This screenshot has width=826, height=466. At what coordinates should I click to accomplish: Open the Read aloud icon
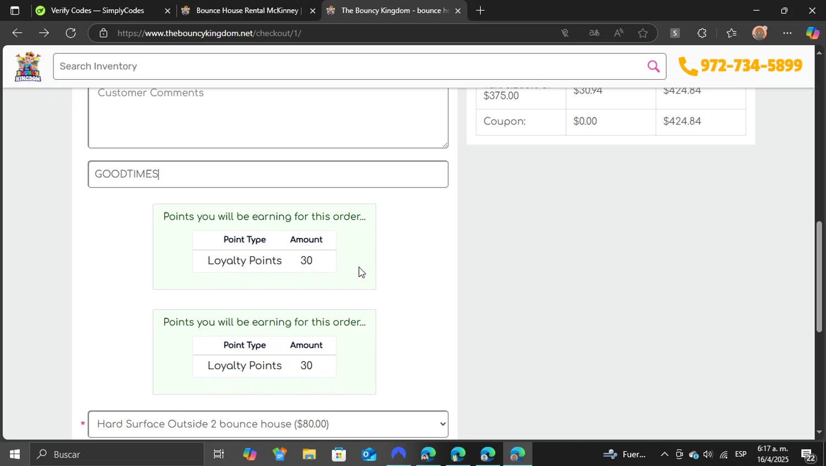point(618,33)
